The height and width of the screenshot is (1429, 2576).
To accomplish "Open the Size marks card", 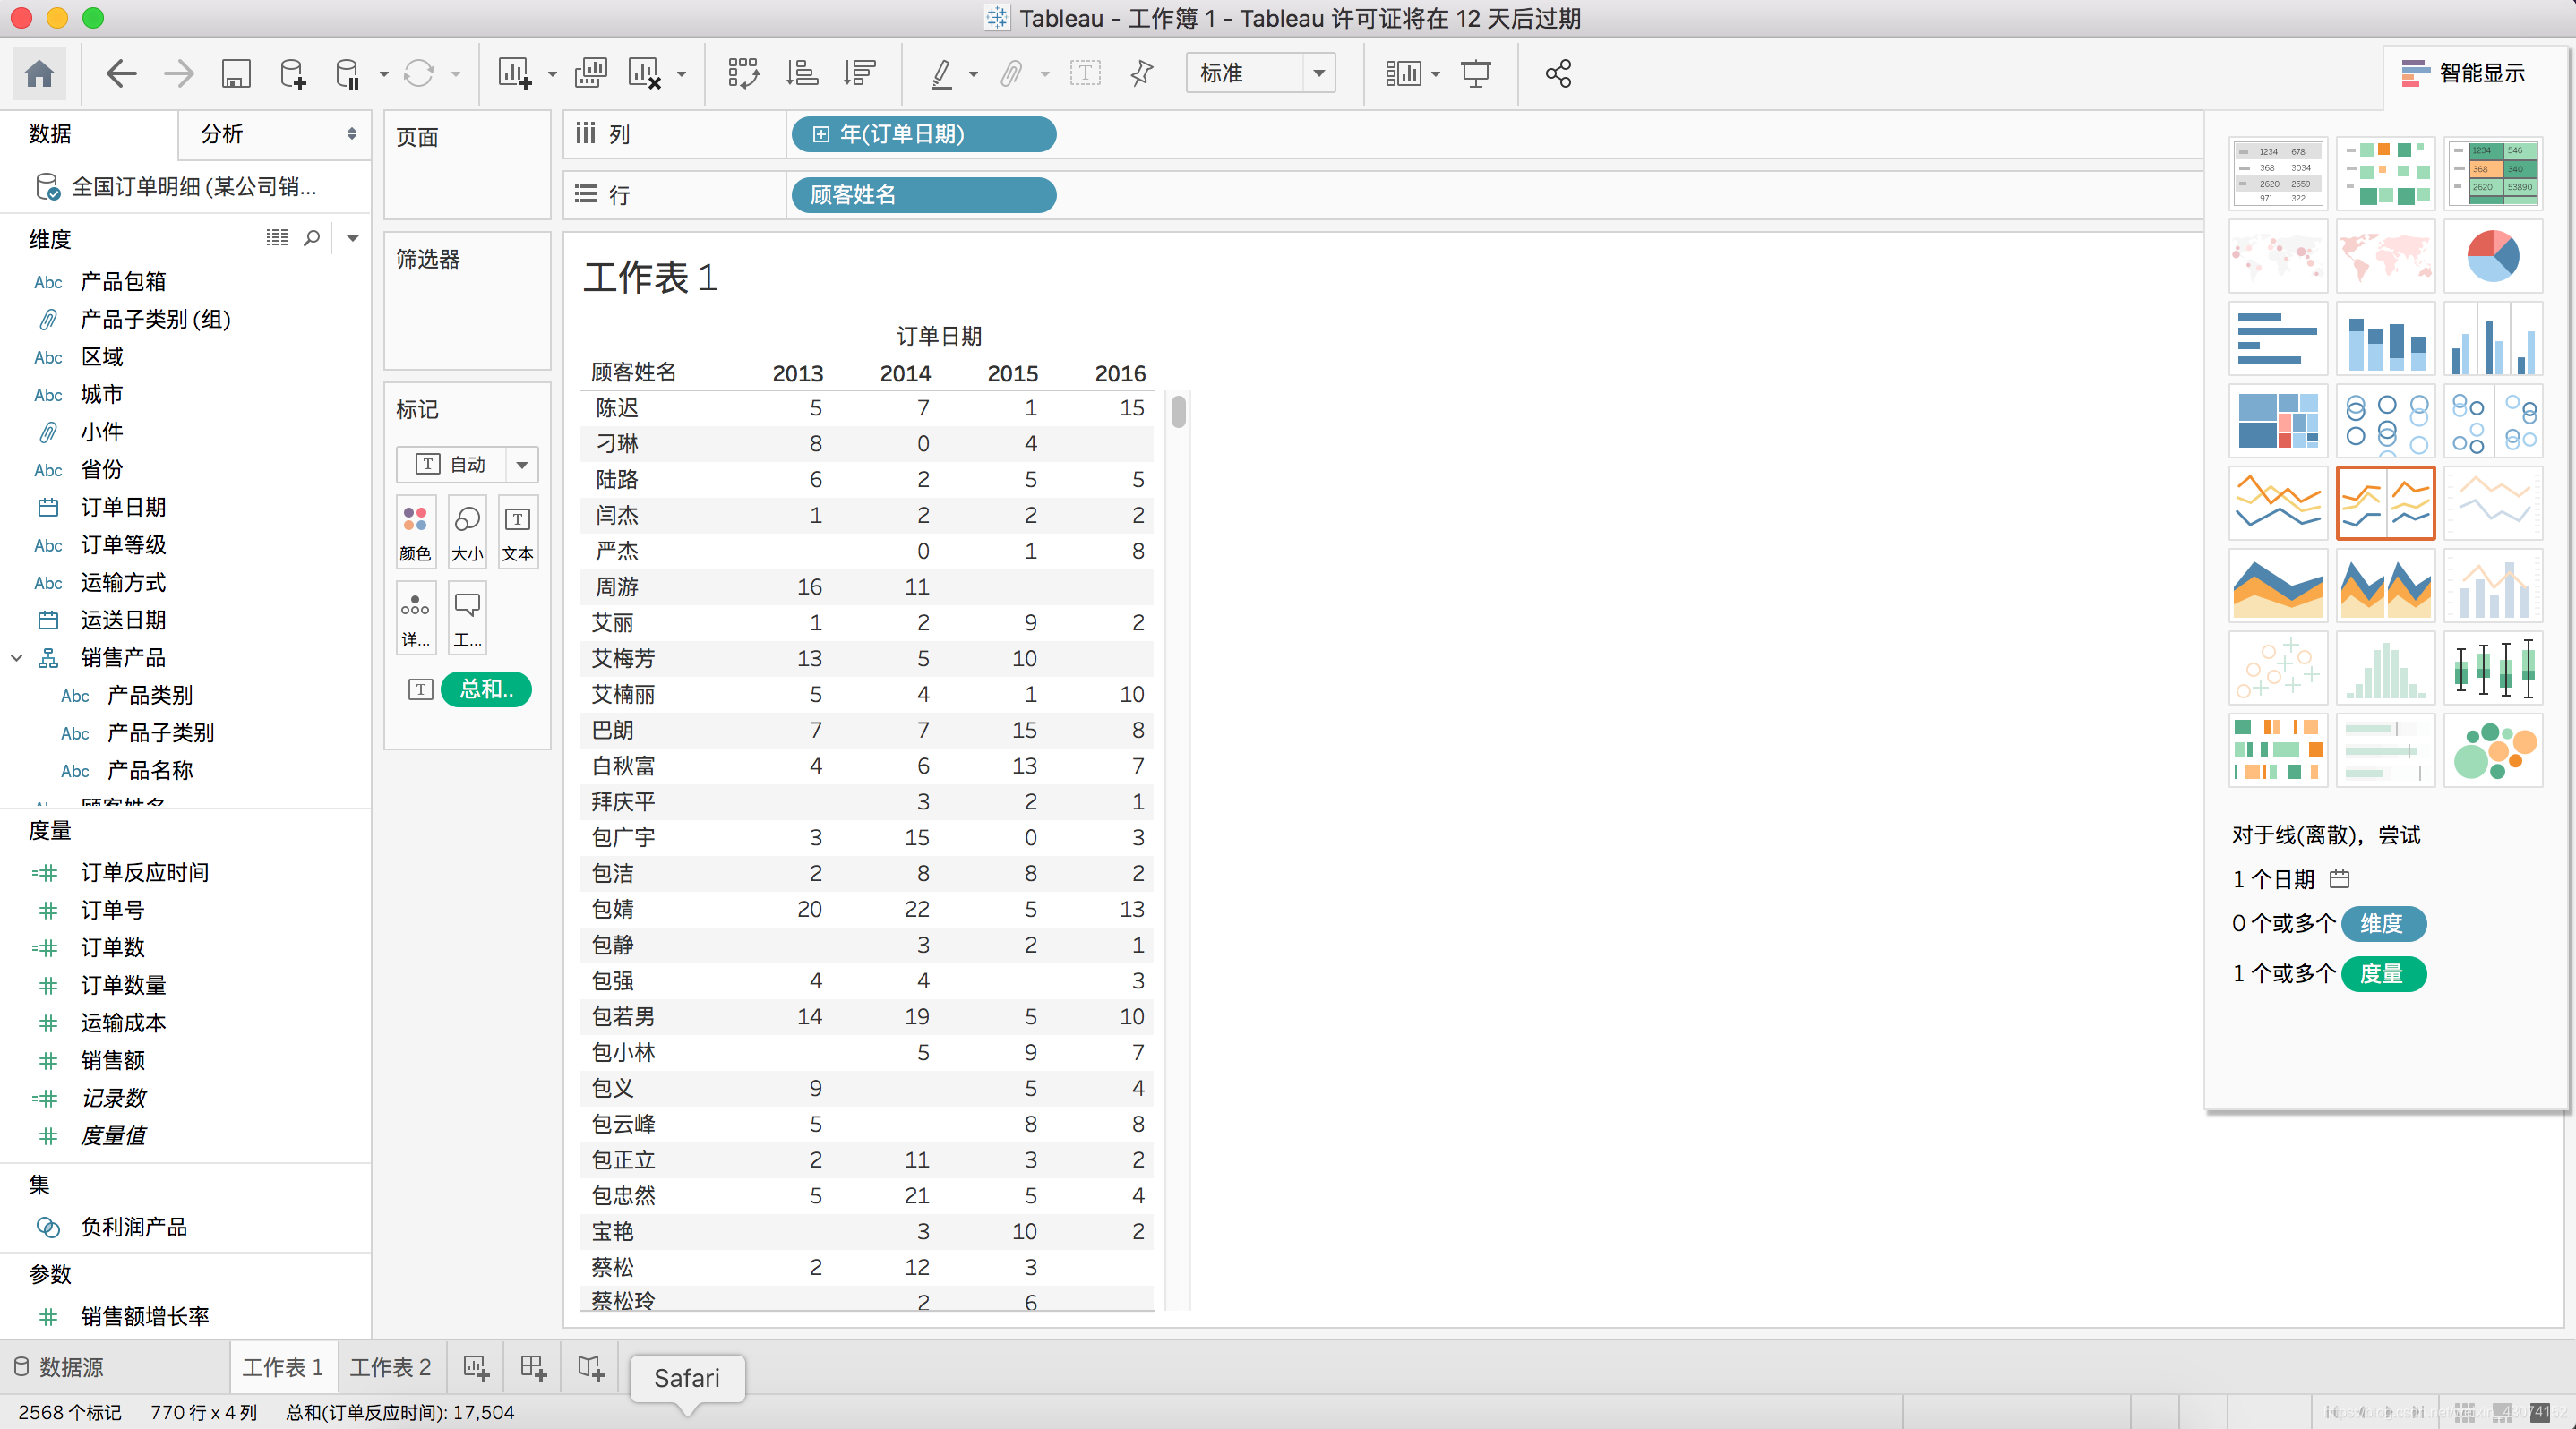I will click(x=467, y=533).
